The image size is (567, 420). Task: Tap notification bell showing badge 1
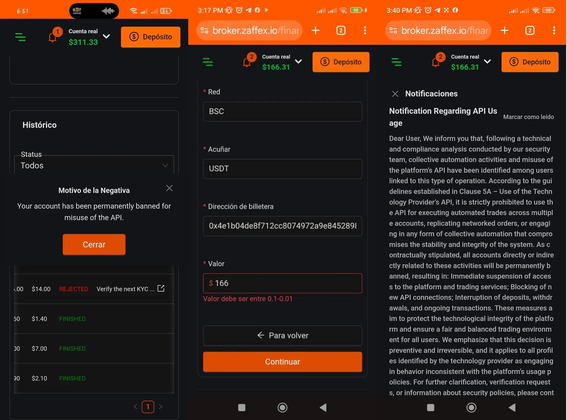point(53,37)
